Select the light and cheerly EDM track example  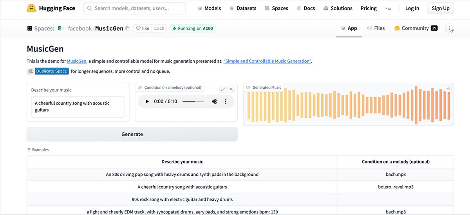(x=182, y=212)
